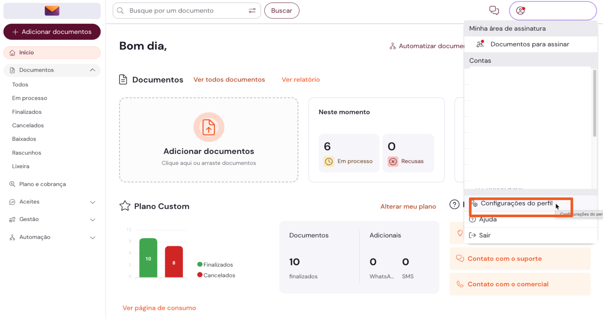Screen dimensions: 603x319
Task: Open the chat messages icon
Action: pos(494,11)
